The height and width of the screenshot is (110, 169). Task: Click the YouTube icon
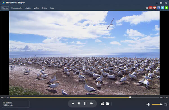(x=149, y=8)
